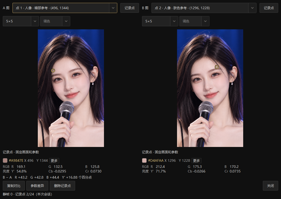Screen dimensions: 281x199
Task: Click the 复制对比 button
Action: (14, 186)
